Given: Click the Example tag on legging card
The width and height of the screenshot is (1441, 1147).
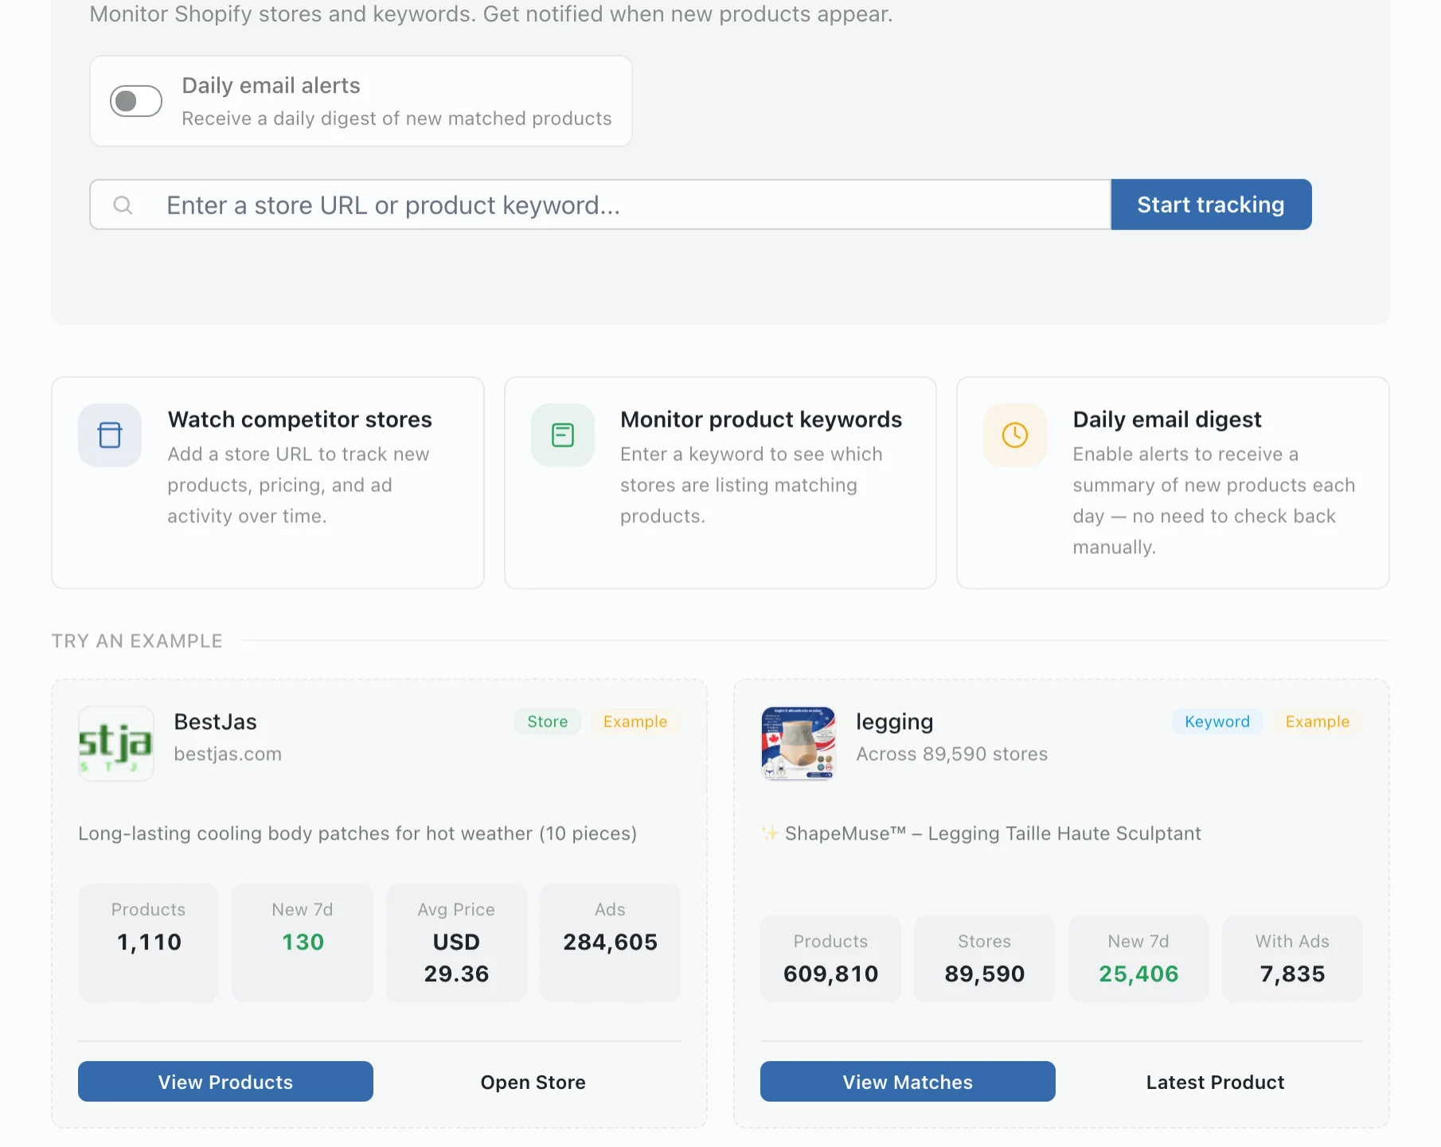Looking at the screenshot, I should click(x=1318, y=721).
